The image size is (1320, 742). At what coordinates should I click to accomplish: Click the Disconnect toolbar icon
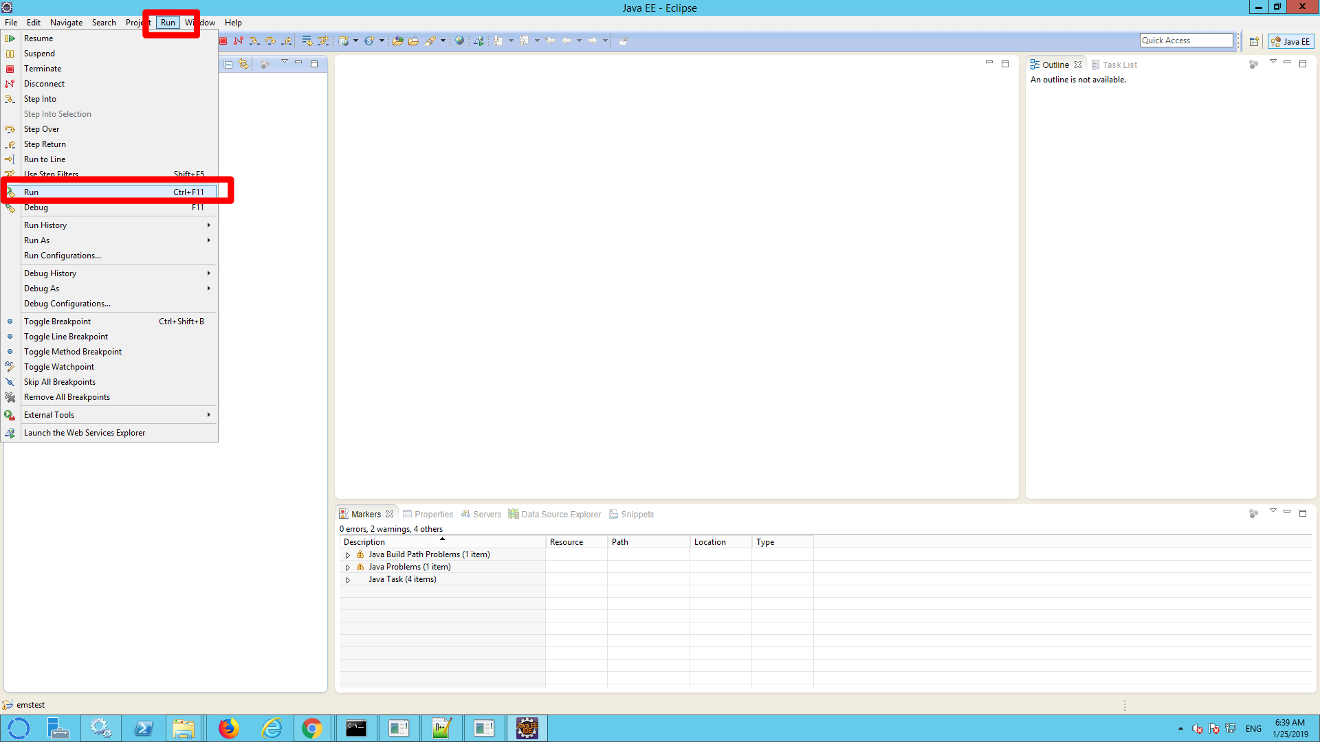point(239,41)
